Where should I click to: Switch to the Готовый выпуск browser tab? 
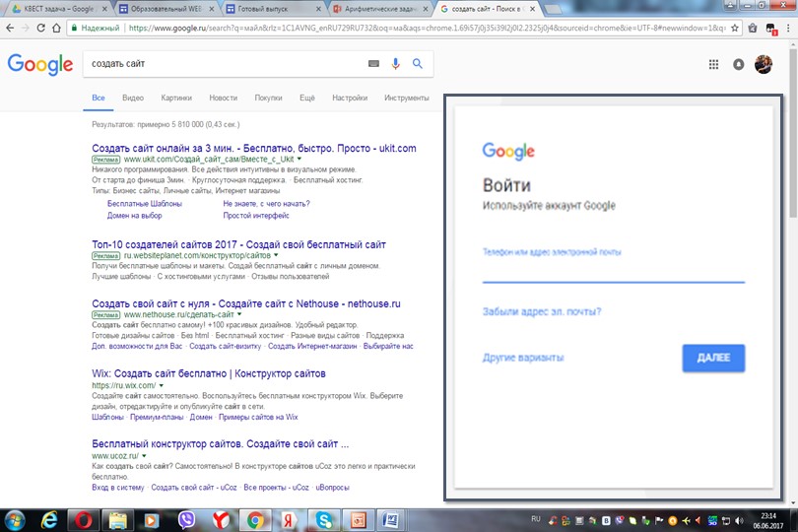point(273,9)
